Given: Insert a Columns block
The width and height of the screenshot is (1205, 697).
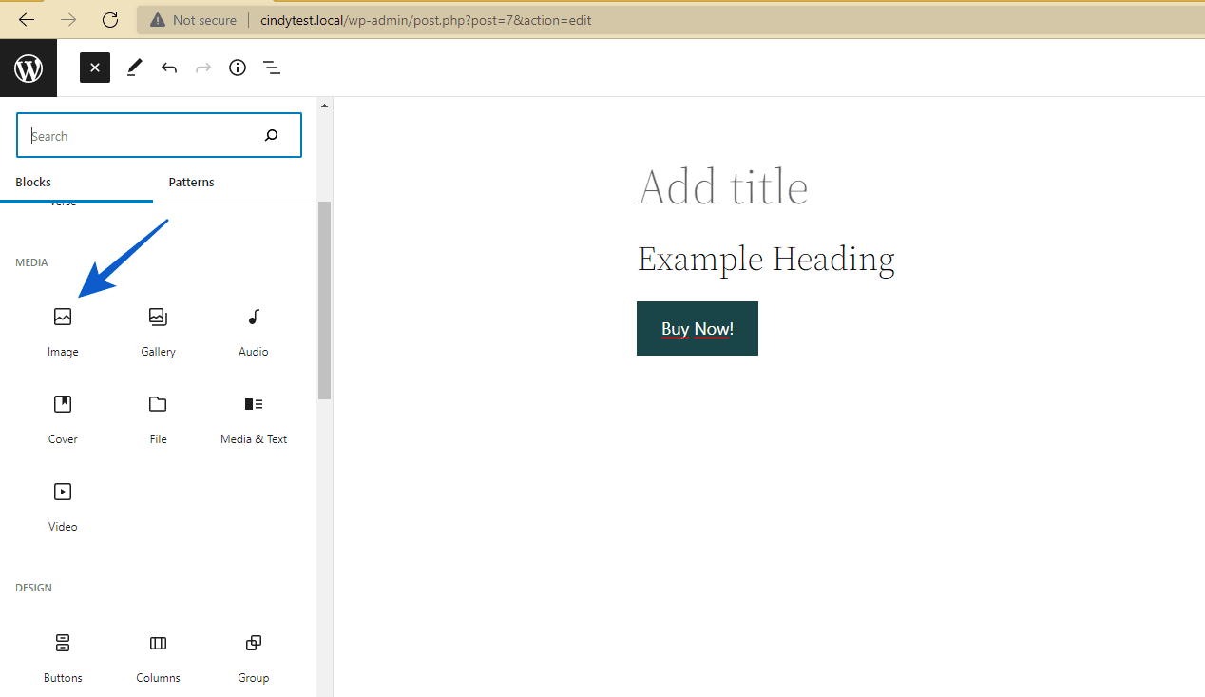Looking at the screenshot, I should click(x=158, y=643).
